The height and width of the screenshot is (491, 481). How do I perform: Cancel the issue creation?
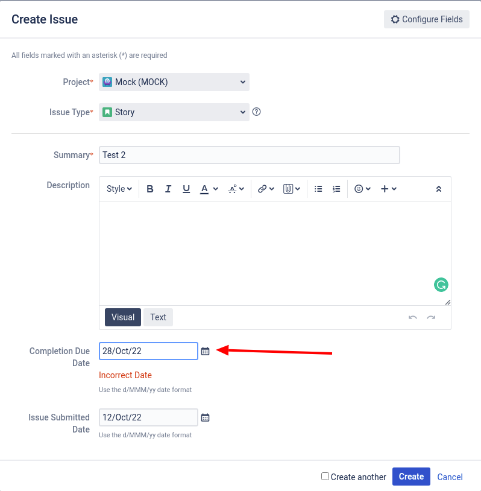click(450, 477)
